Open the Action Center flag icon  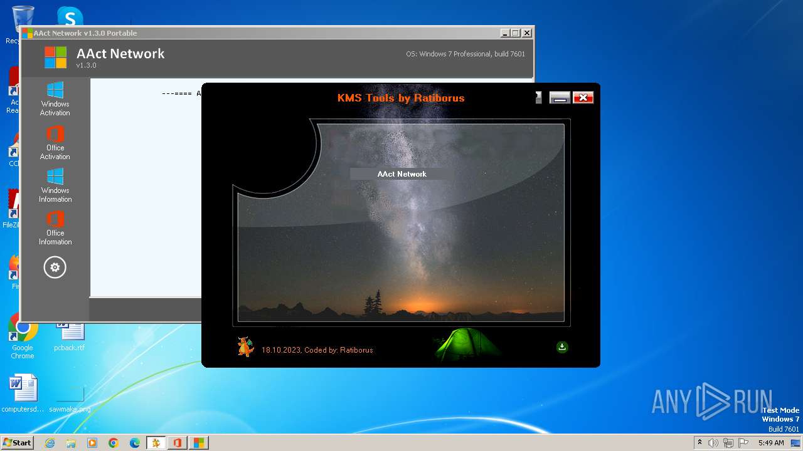[742, 443]
